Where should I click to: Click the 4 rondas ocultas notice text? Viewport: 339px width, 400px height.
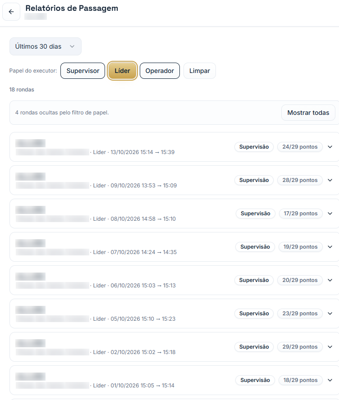point(62,113)
